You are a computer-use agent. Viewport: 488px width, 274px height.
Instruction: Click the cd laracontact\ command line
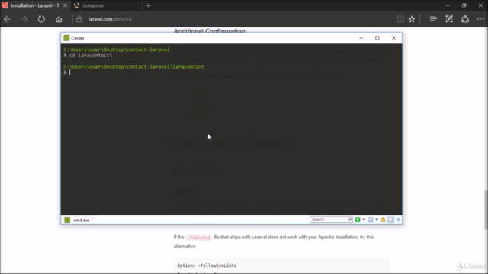tap(91, 56)
